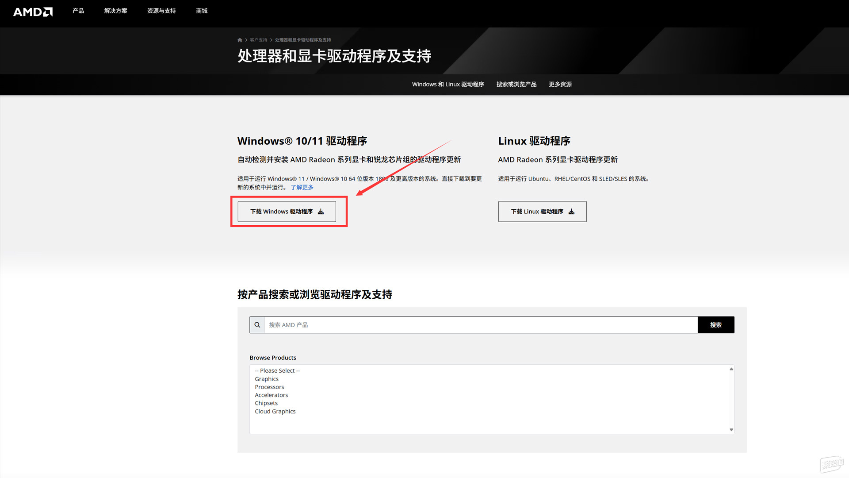Focus the 搜索 AMD 产品 input field
This screenshot has height=478, width=849.
coord(481,325)
